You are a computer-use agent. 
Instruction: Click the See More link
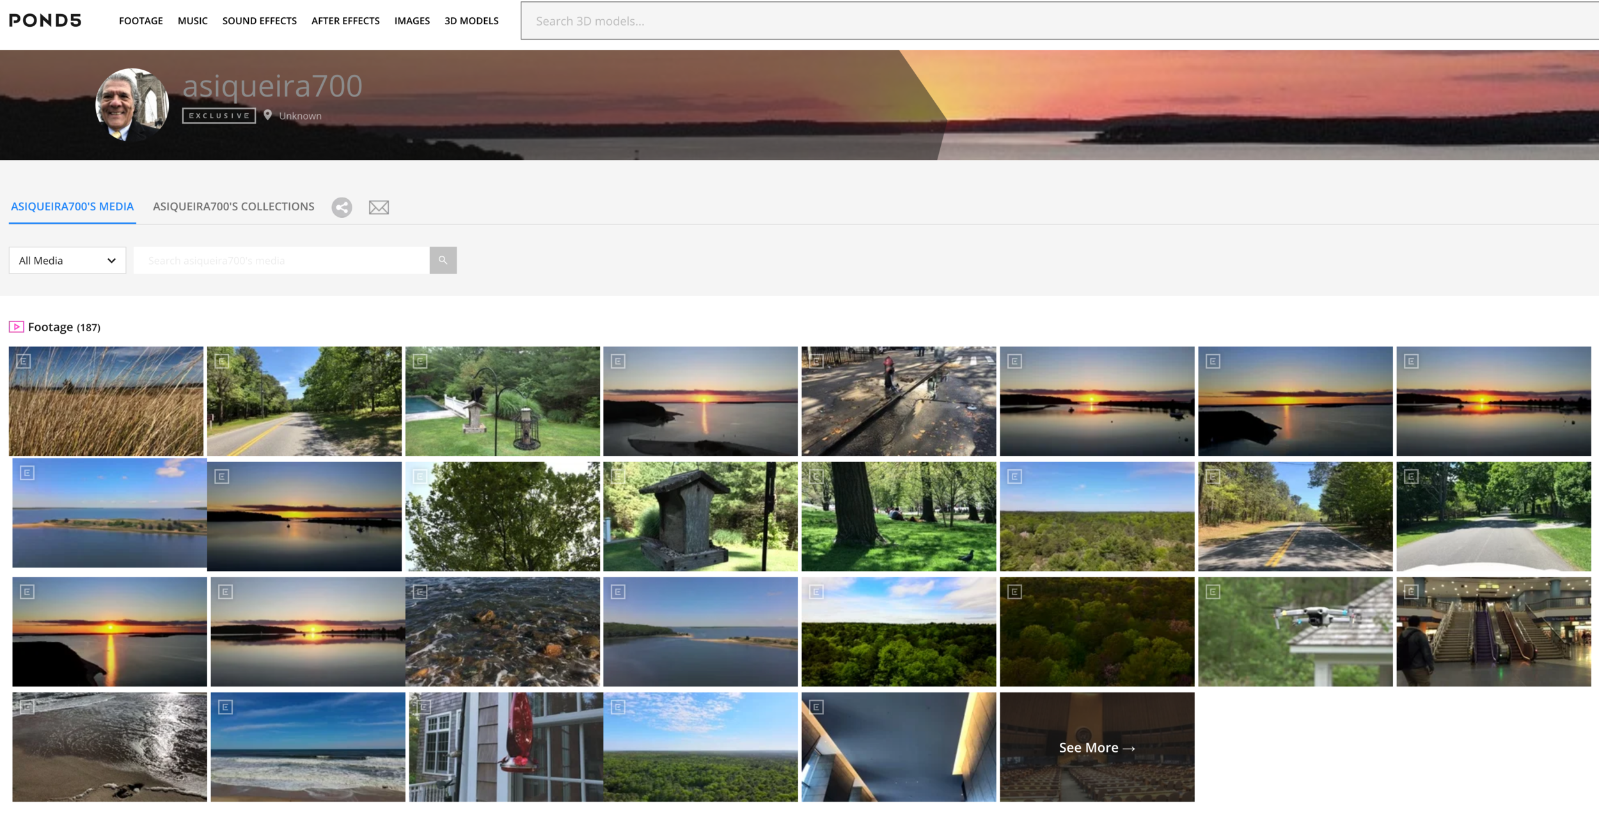tap(1096, 747)
